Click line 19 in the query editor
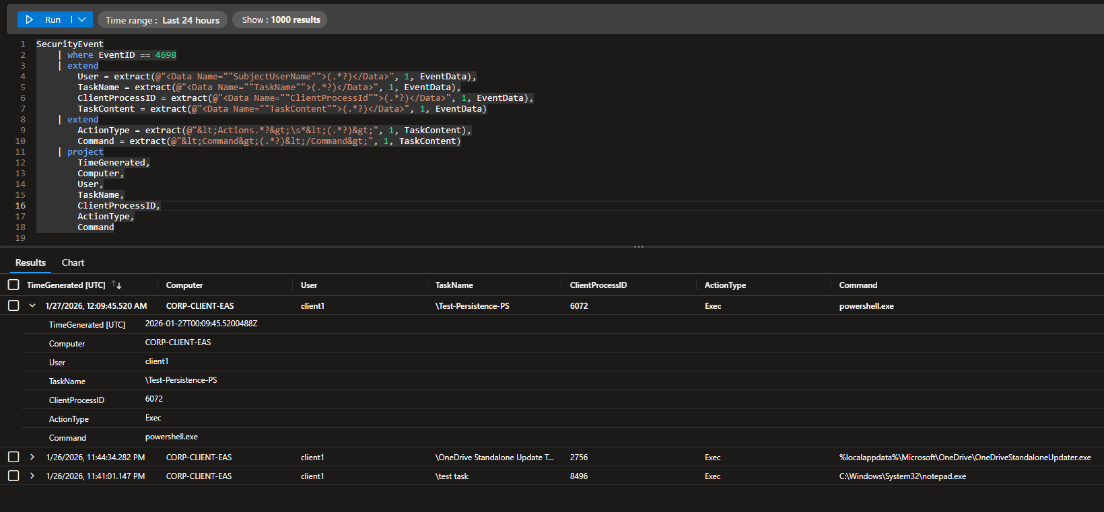This screenshot has height=512, width=1104. 202,238
